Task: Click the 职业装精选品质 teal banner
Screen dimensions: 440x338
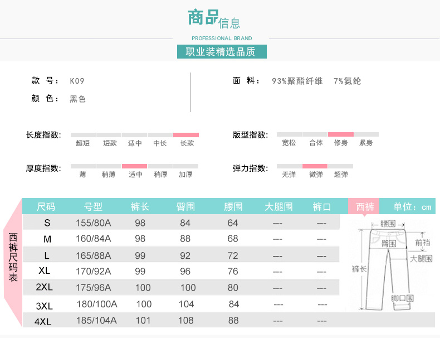Action: pyautogui.click(x=222, y=52)
